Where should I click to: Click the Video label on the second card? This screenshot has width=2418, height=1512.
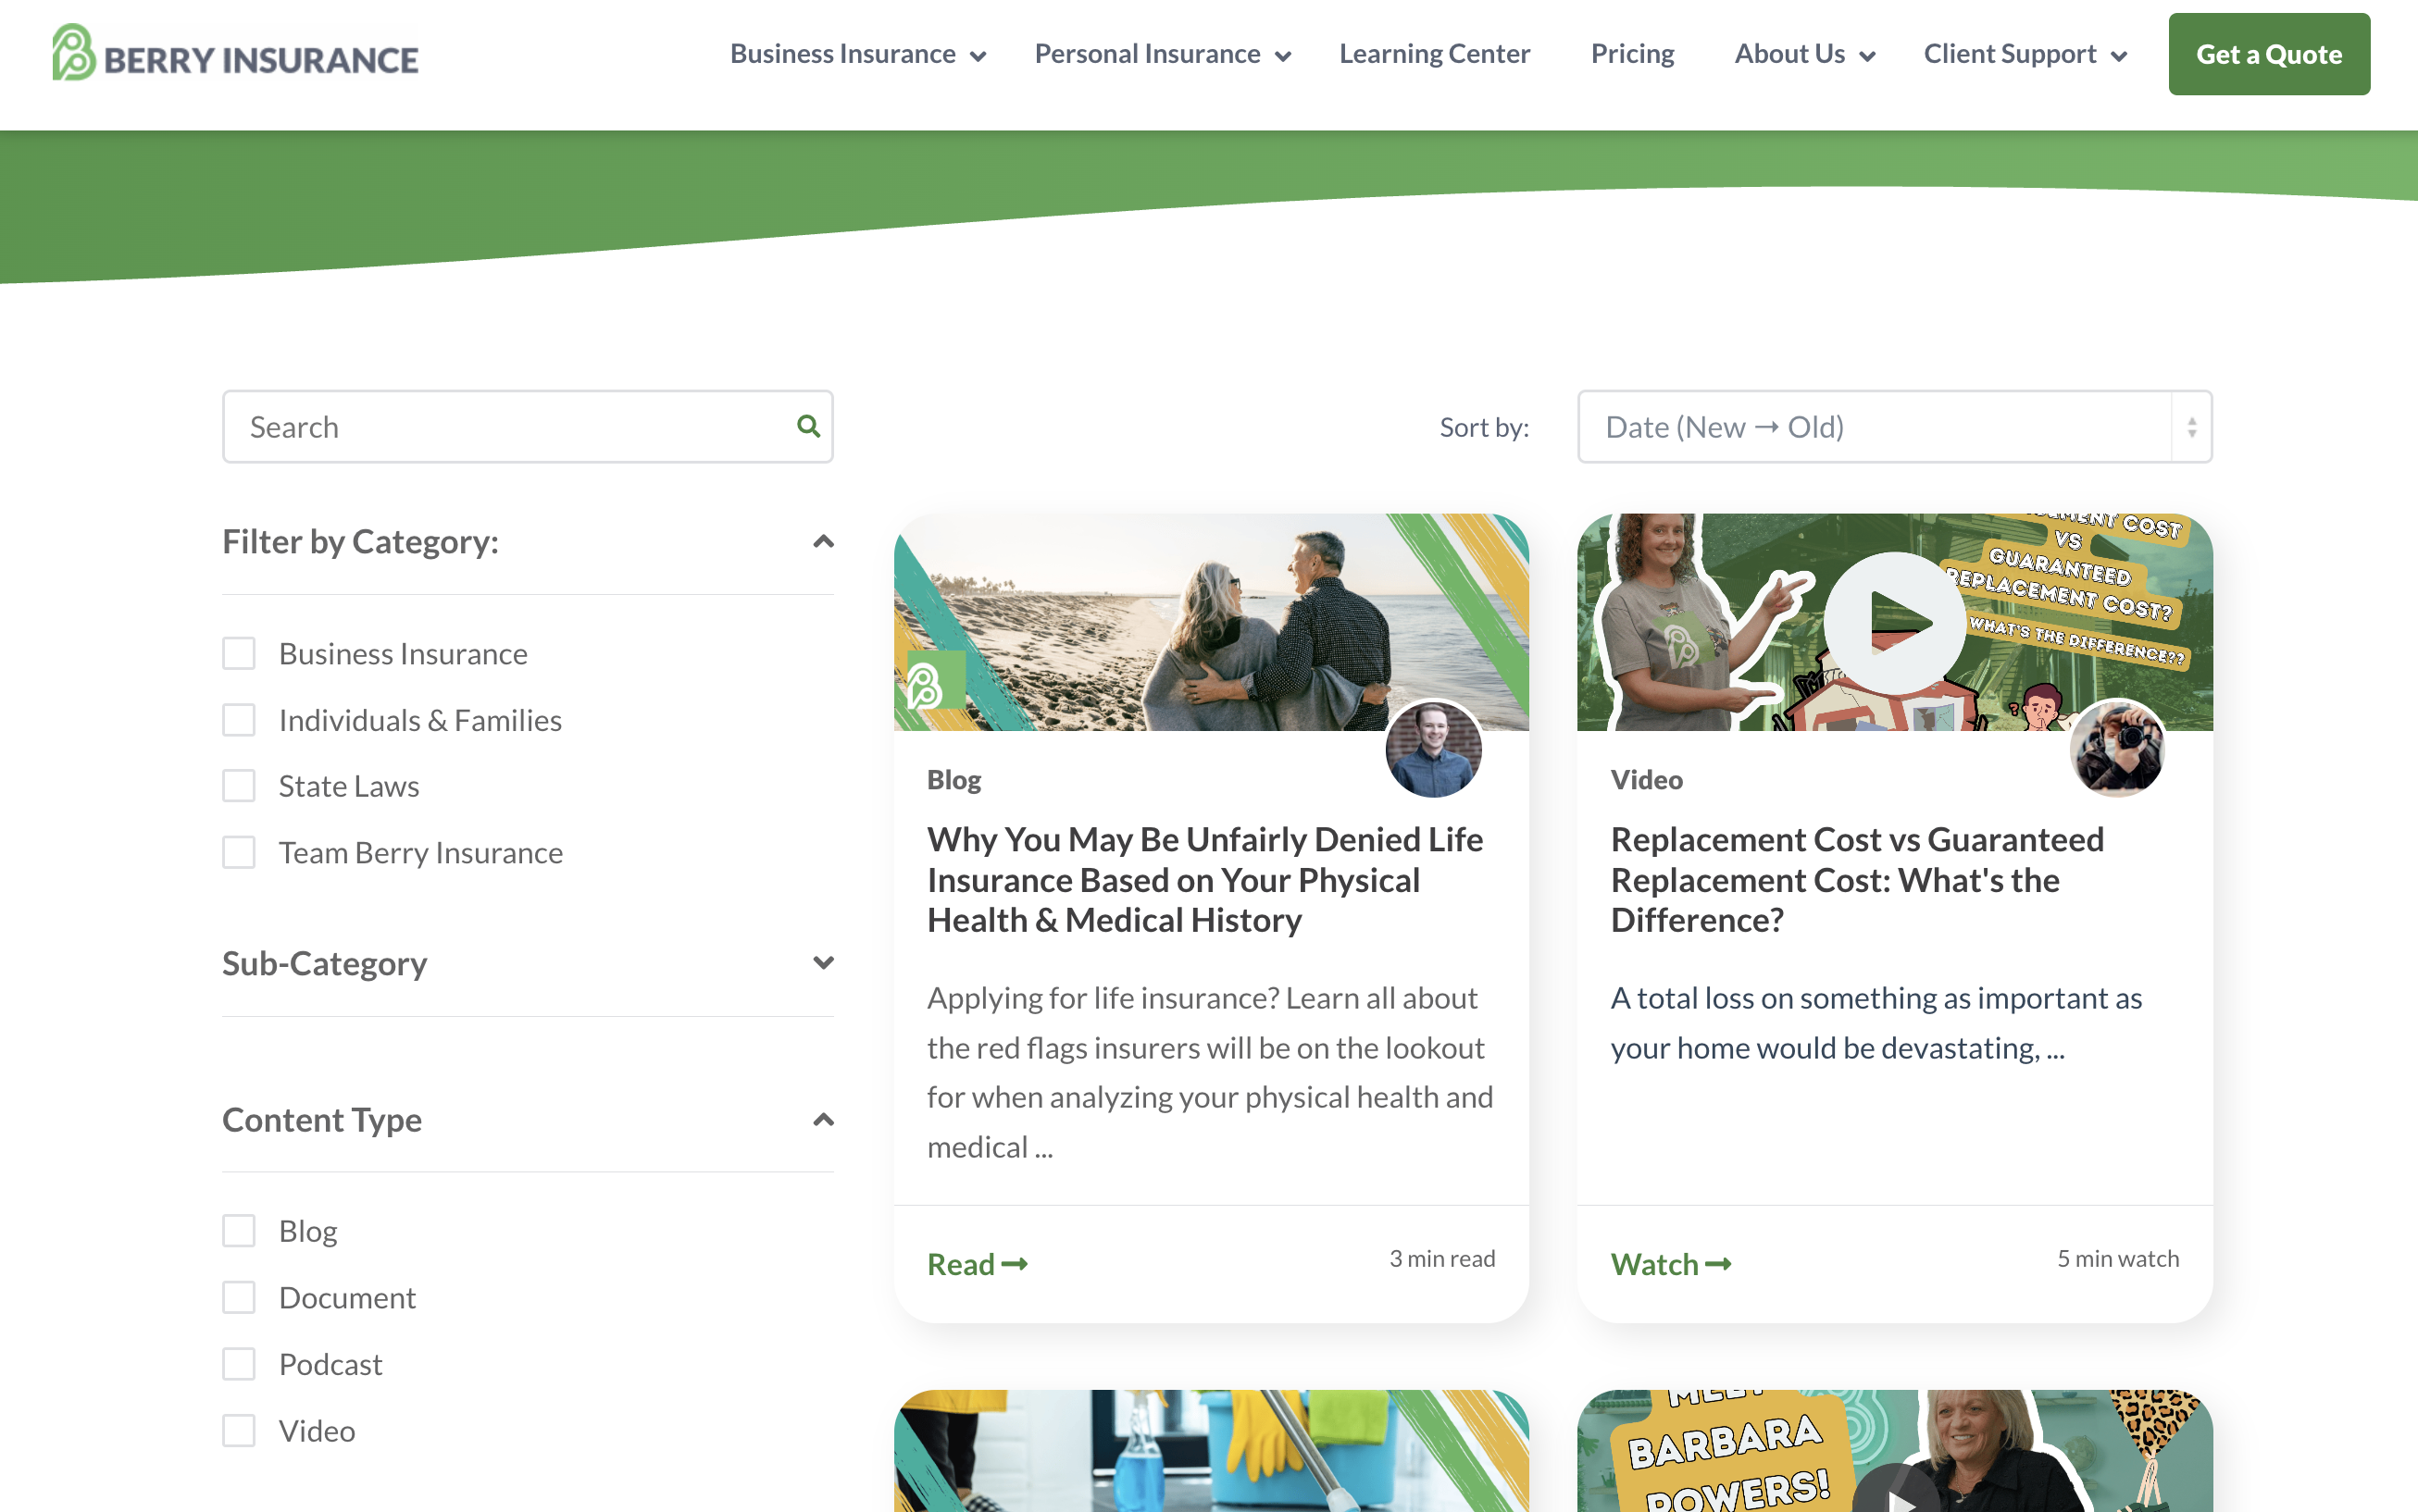[1646, 780]
